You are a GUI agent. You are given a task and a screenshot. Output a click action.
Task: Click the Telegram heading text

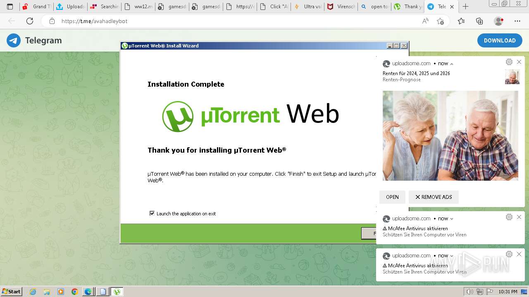pos(43,40)
